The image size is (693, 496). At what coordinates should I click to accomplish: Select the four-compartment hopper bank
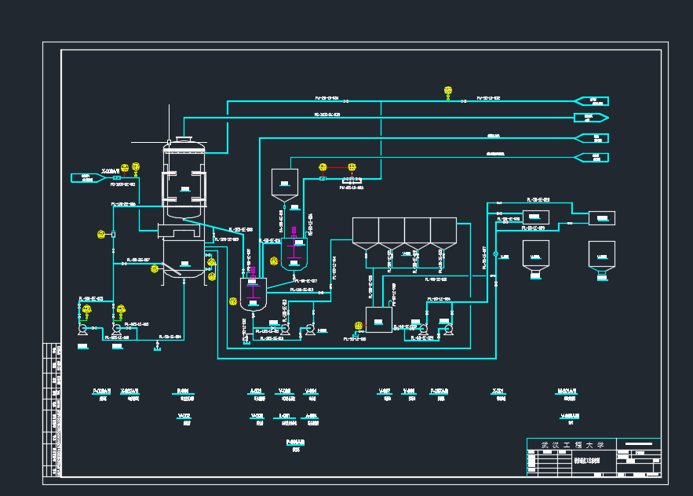pyautogui.click(x=404, y=235)
